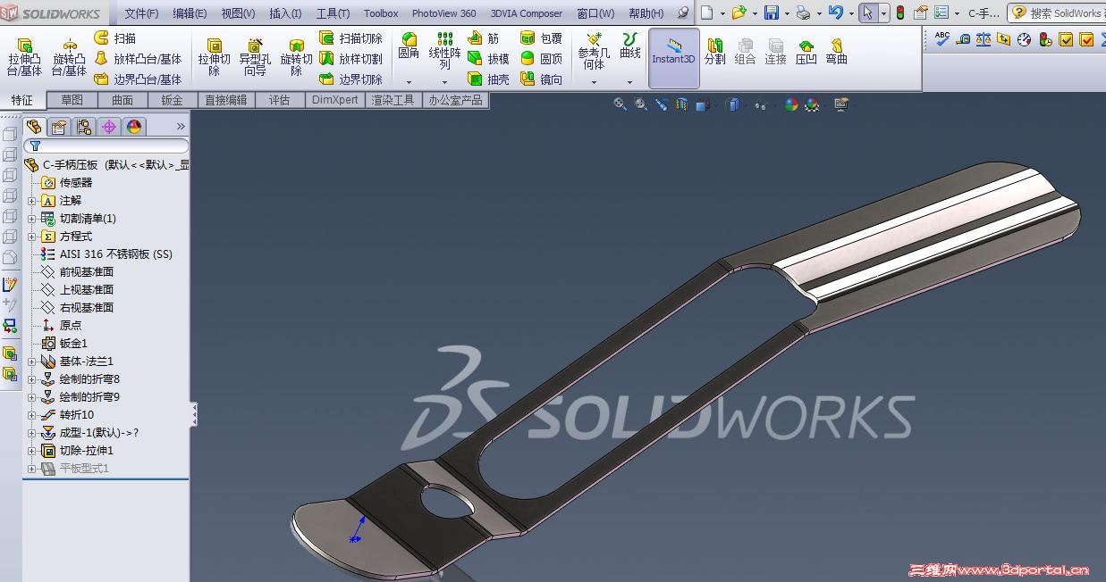The height and width of the screenshot is (582, 1106).
Task: Select the 压凹 indent tool
Action: pos(806,51)
